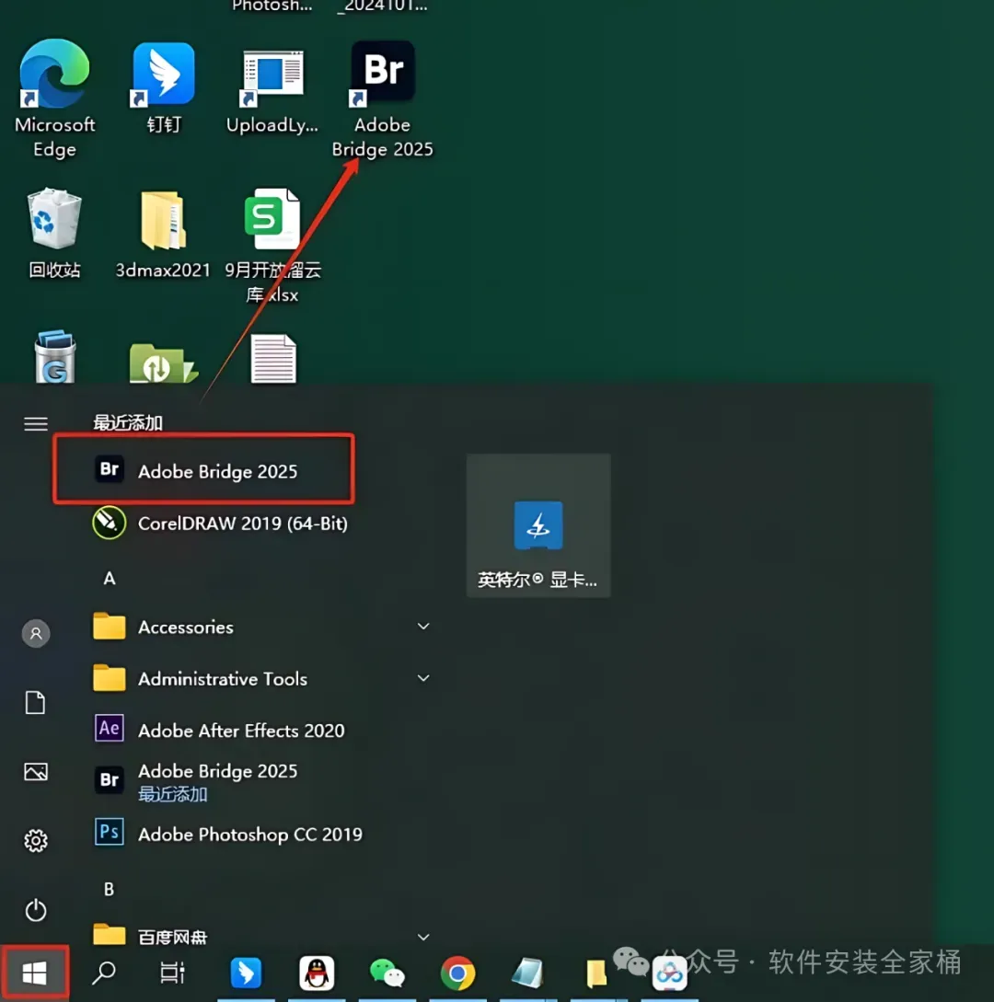This screenshot has height=1002, width=994.
Task: Open the 回收站 recycle bin icon
Action: point(54,233)
